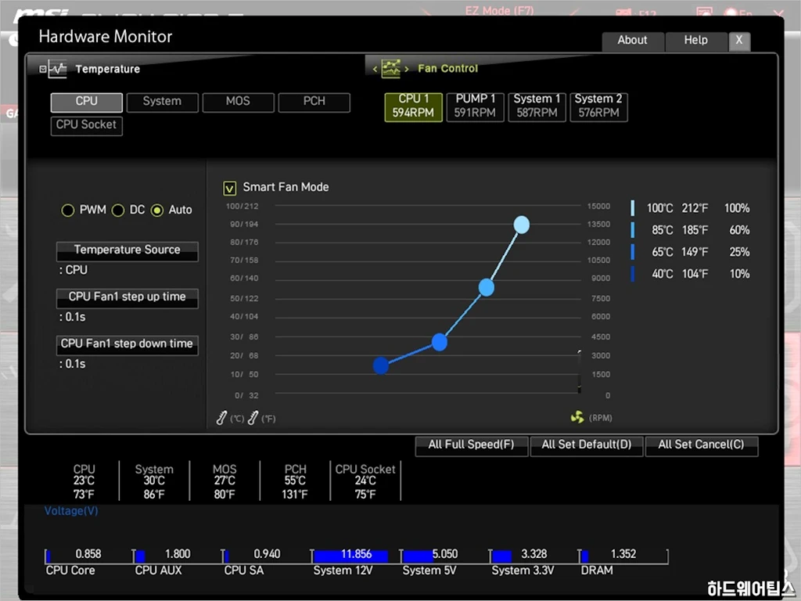
Task: Select the MOS temperature button
Action: 238,102
